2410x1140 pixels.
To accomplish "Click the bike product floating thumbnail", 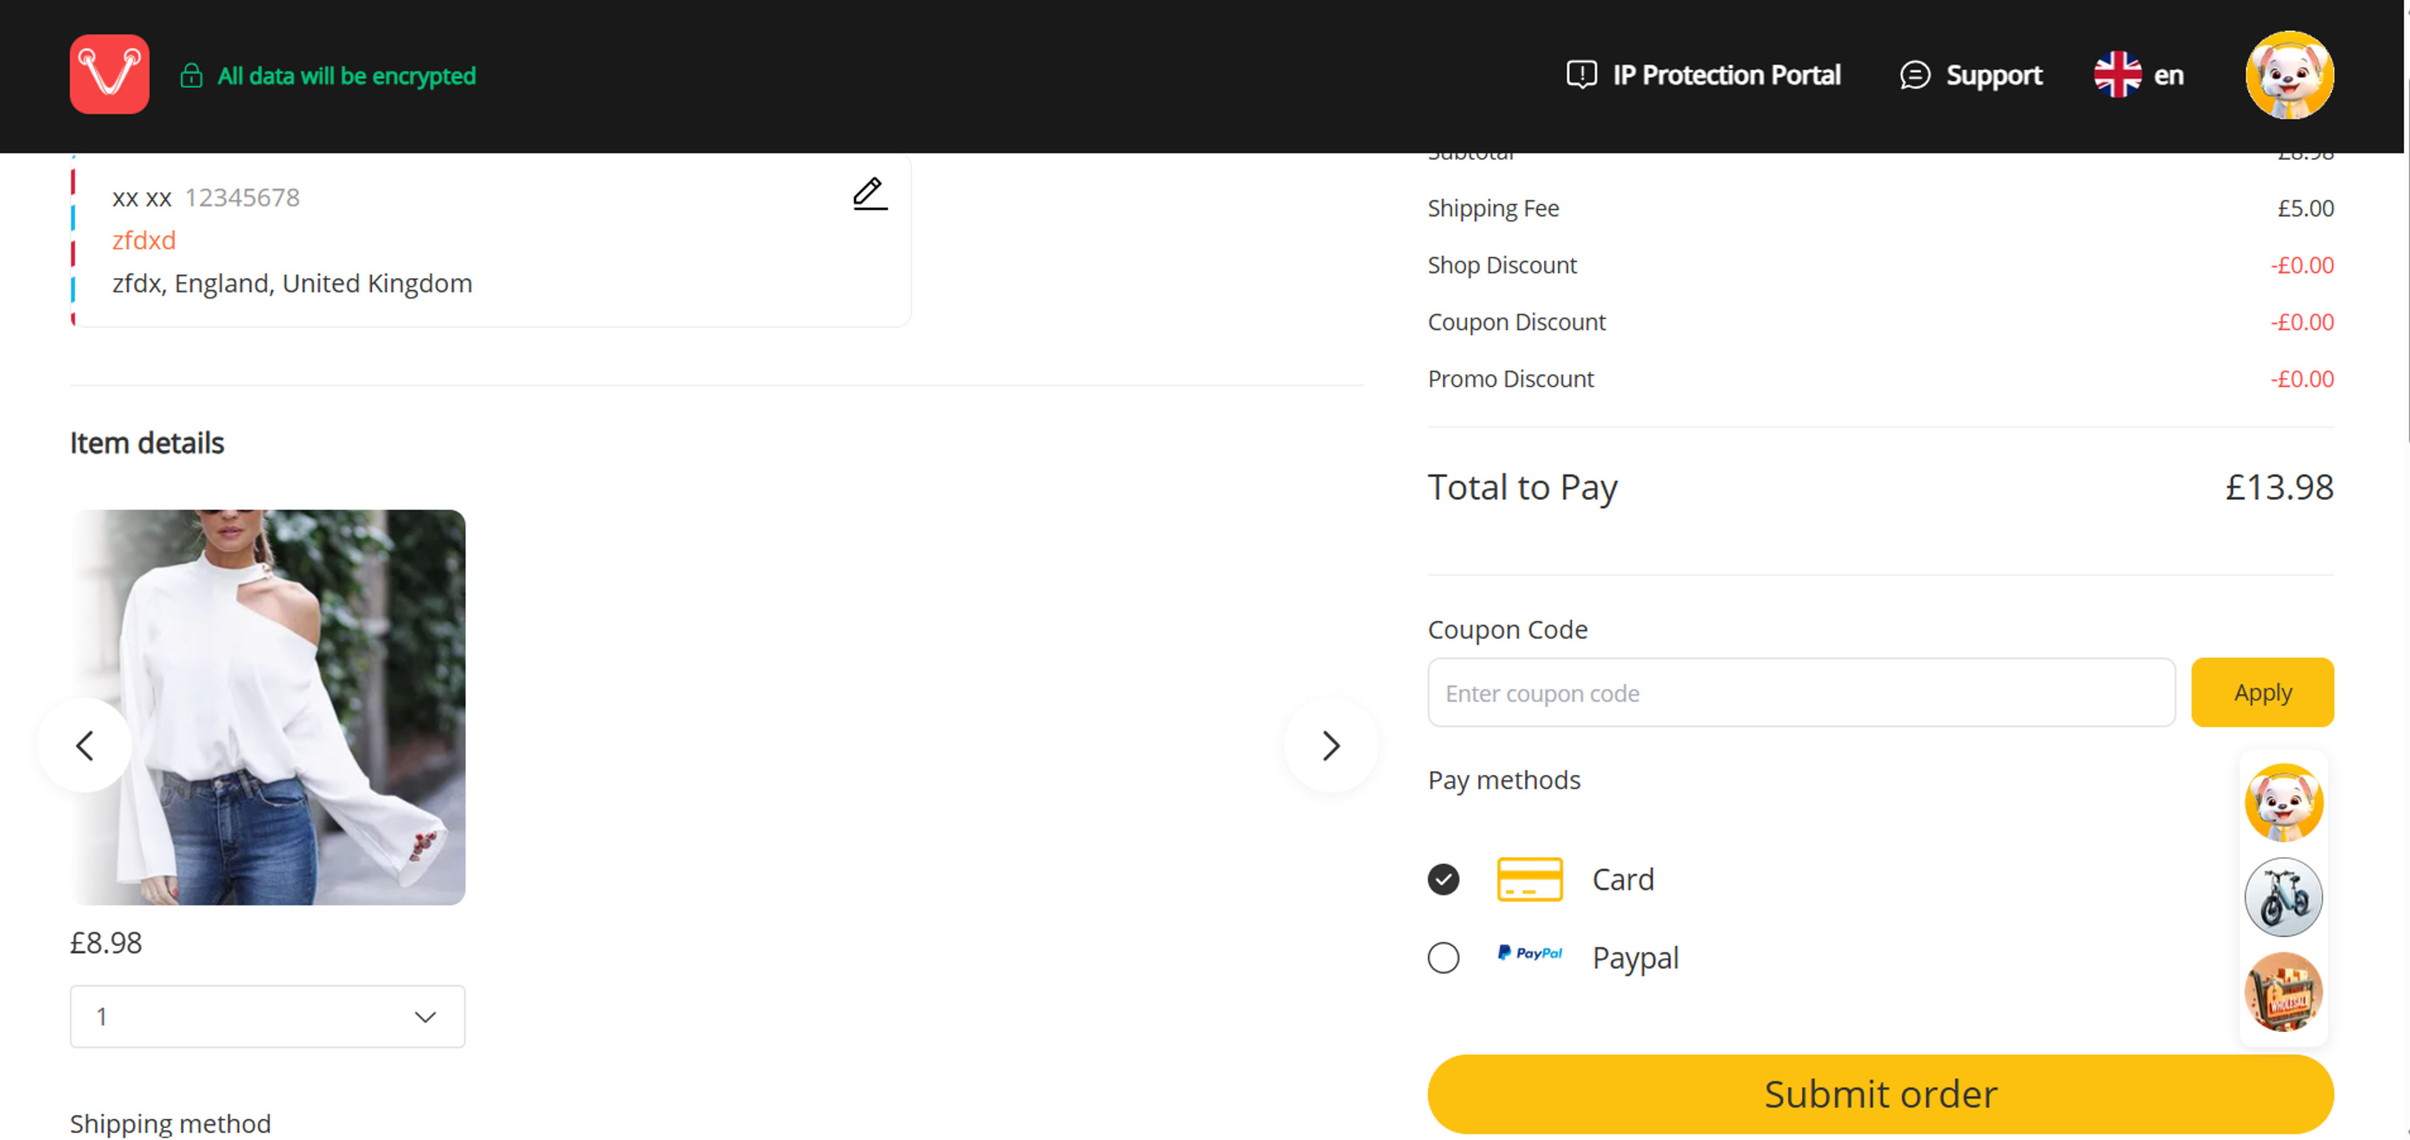I will click(2284, 896).
